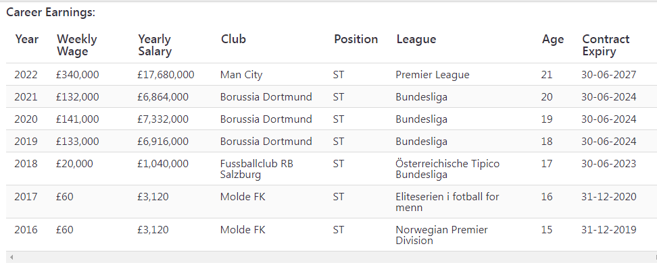Click Fussballclub RB Salzburg club name
The image size is (657, 267).
[x=257, y=169]
